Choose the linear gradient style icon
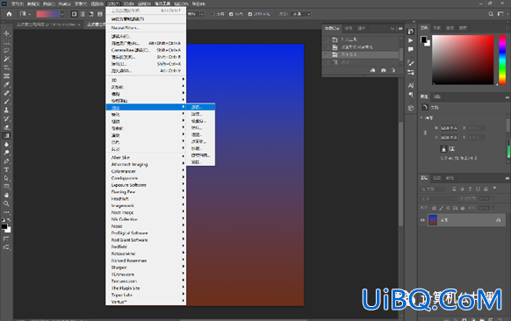This screenshot has height=321, width=511. tap(75, 14)
